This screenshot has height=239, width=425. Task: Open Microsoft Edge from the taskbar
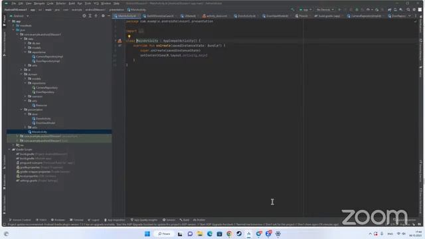(210, 234)
